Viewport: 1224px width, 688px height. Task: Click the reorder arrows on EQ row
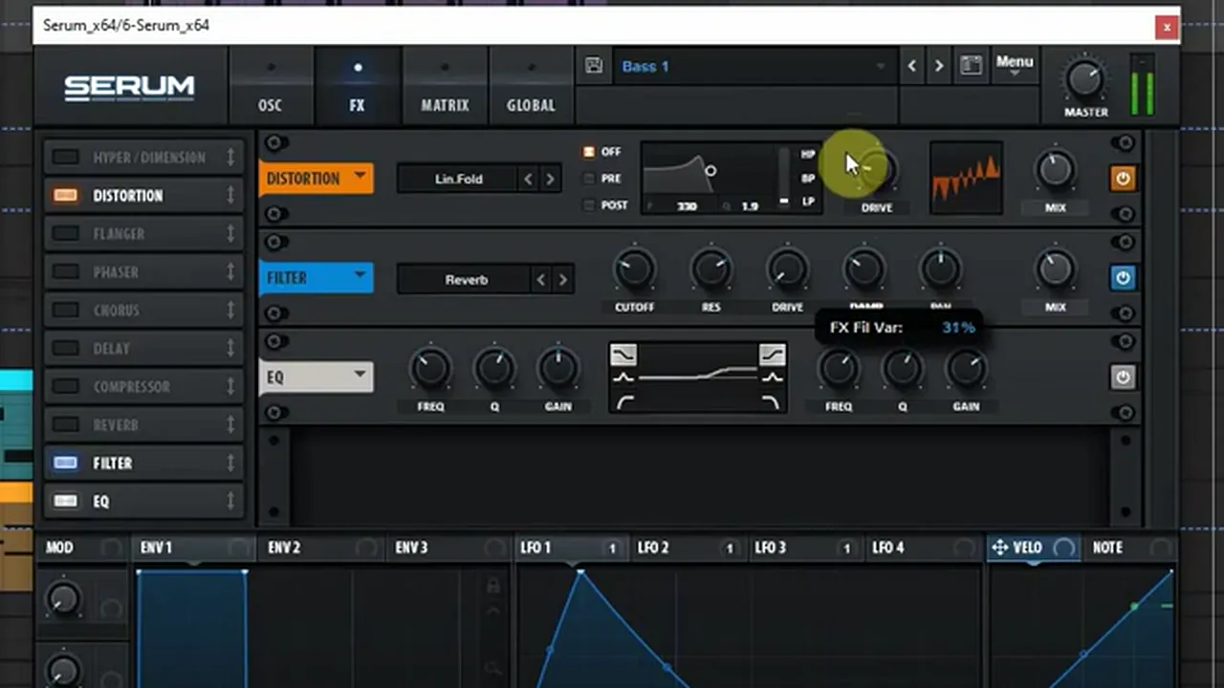pyautogui.click(x=230, y=502)
